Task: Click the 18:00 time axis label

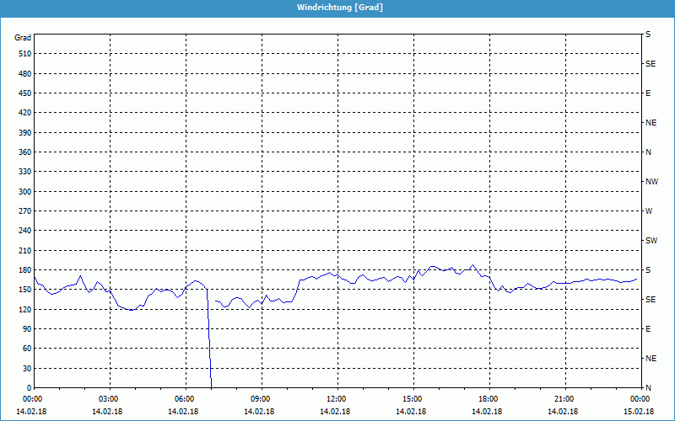Action: coord(489,399)
